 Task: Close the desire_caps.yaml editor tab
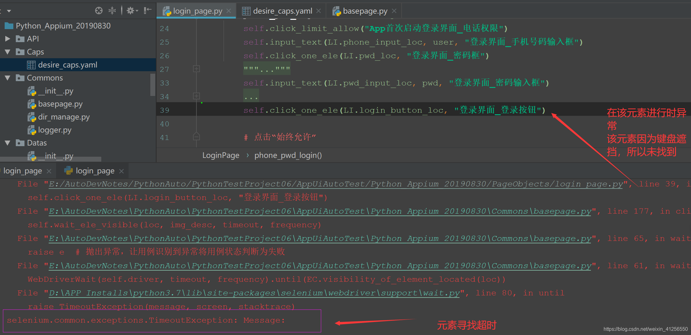point(319,11)
